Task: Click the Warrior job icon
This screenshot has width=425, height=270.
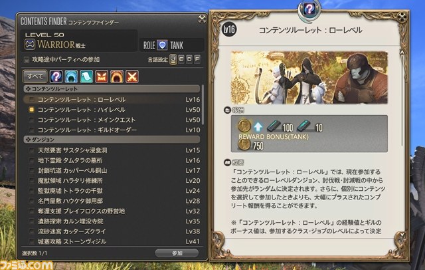Action: (x=30, y=45)
